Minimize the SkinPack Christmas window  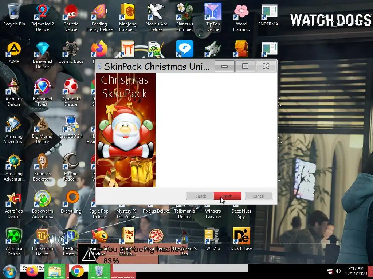coord(224,66)
